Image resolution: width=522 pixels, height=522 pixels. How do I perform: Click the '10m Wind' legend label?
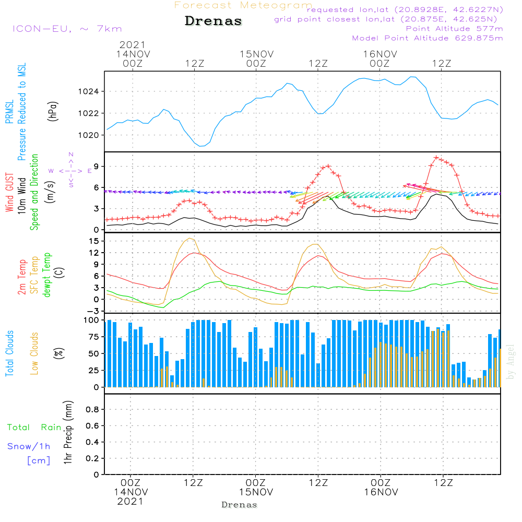[21, 196]
